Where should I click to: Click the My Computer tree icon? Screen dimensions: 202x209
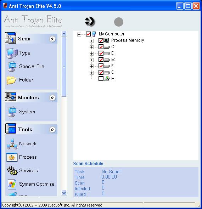pos(94,34)
